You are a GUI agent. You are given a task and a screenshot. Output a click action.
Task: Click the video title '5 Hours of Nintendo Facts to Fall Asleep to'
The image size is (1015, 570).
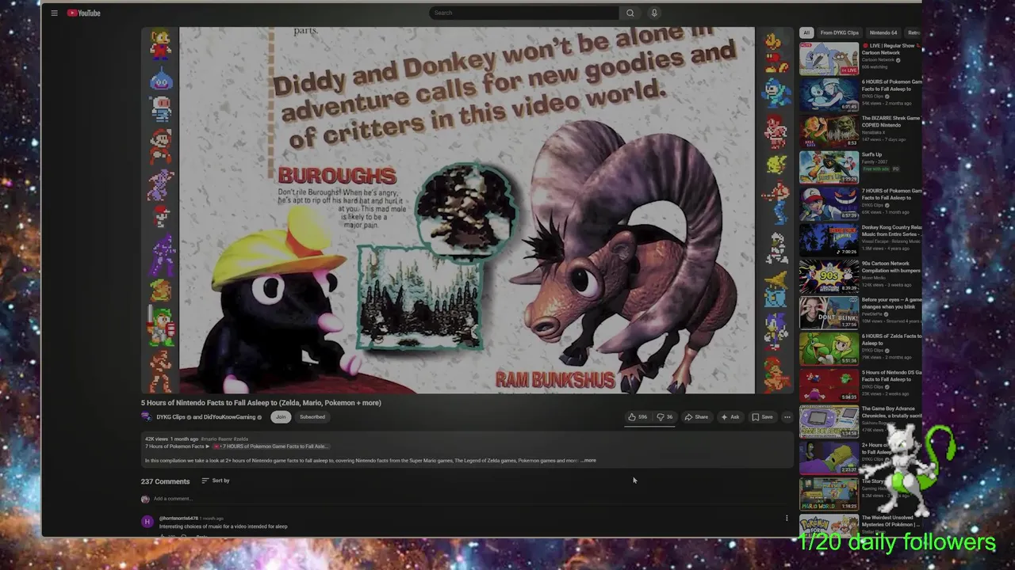click(261, 403)
